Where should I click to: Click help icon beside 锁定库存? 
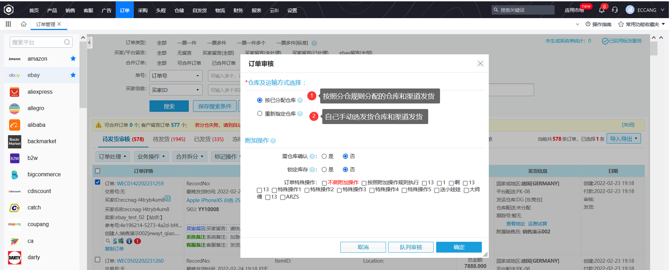[x=312, y=170]
